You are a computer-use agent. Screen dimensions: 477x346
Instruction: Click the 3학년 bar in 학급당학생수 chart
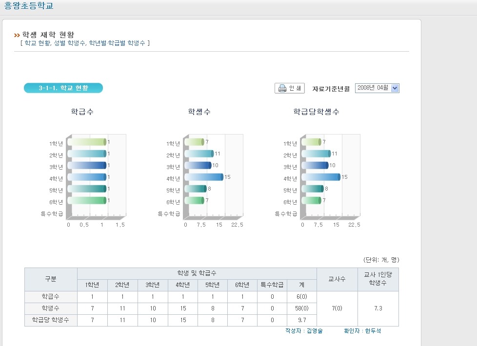pos(315,165)
